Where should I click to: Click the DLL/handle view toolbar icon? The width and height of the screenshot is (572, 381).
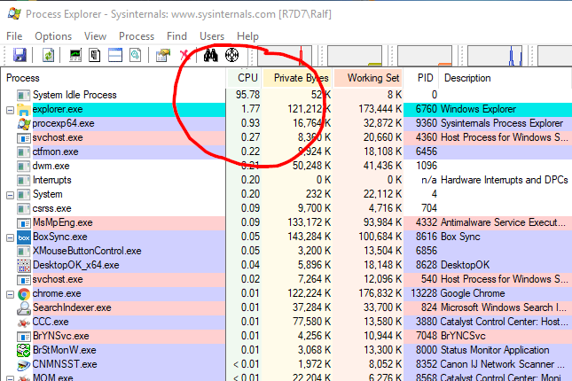(135, 56)
